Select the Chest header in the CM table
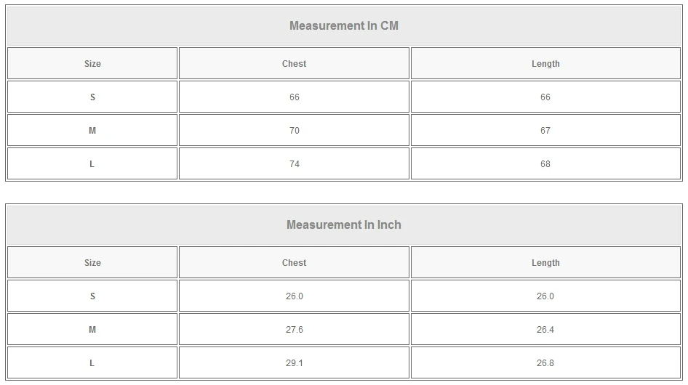 click(x=294, y=64)
